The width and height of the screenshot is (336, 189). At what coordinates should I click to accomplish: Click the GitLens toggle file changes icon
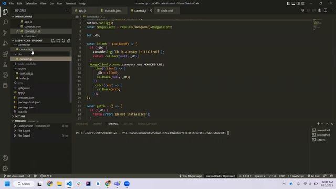click(320, 10)
